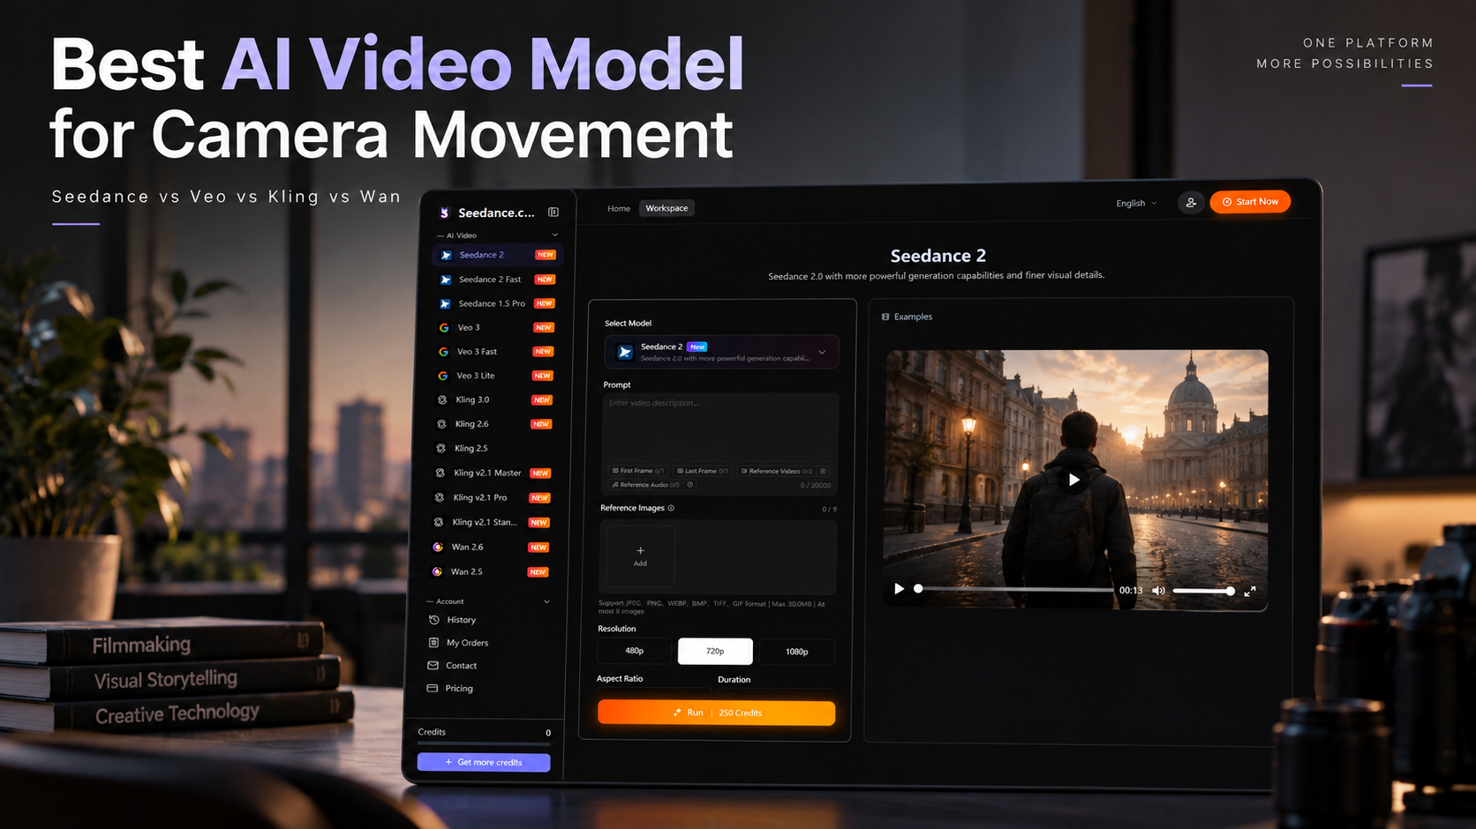
Task: Switch to the Workspace tab
Action: (666, 208)
